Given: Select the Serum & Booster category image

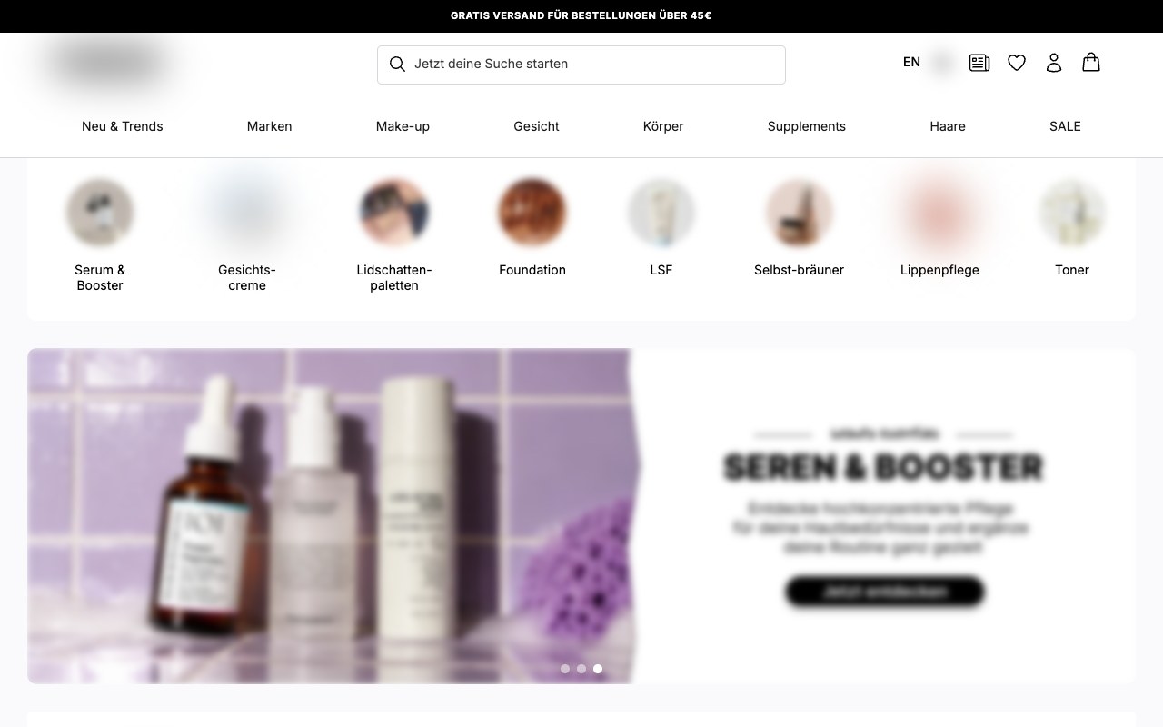Looking at the screenshot, I should pyautogui.click(x=100, y=213).
